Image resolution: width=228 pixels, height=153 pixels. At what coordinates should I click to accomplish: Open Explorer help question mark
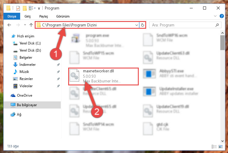221,16
